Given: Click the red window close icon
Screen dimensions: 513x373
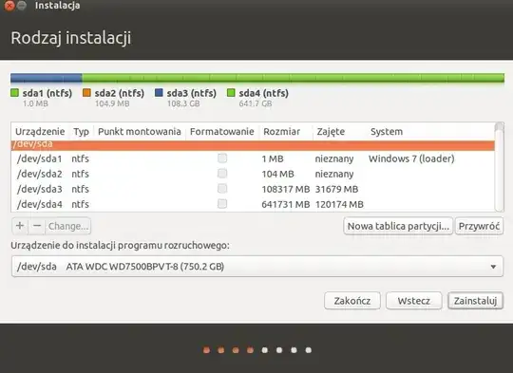Looking at the screenshot, I should point(9,6).
